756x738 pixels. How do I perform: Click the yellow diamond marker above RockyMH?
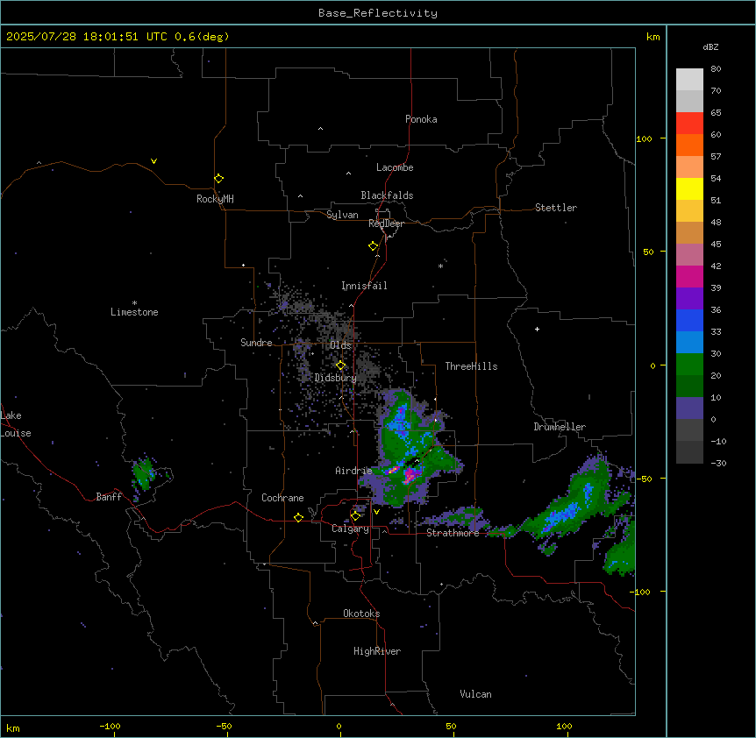tap(219, 179)
